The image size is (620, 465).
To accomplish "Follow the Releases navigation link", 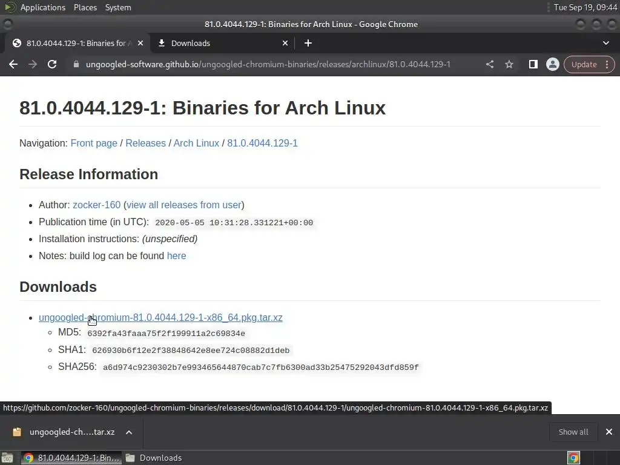I will pyautogui.click(x=145, y=143).
